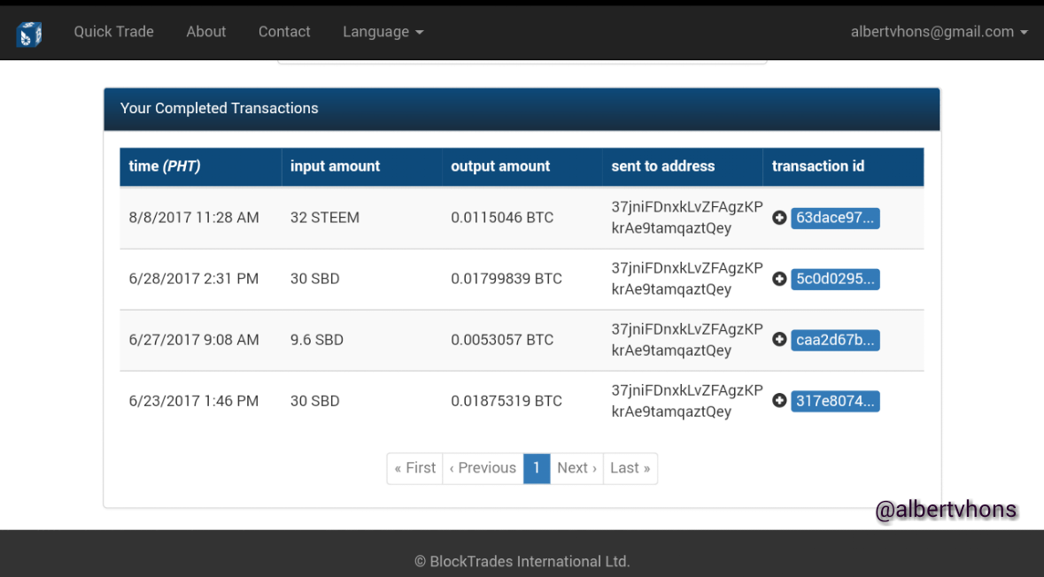Click the 8/8/2017 11:28 AM time cell
The height and width of the screenshot is (577, 1044).
click(x=194, y=218)
